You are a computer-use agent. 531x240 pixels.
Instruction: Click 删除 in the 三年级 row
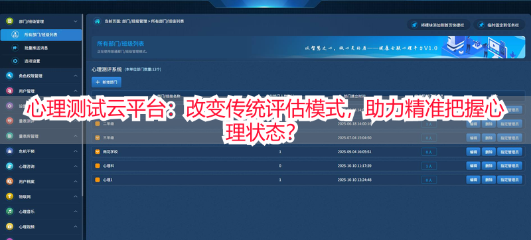(489, 138)
